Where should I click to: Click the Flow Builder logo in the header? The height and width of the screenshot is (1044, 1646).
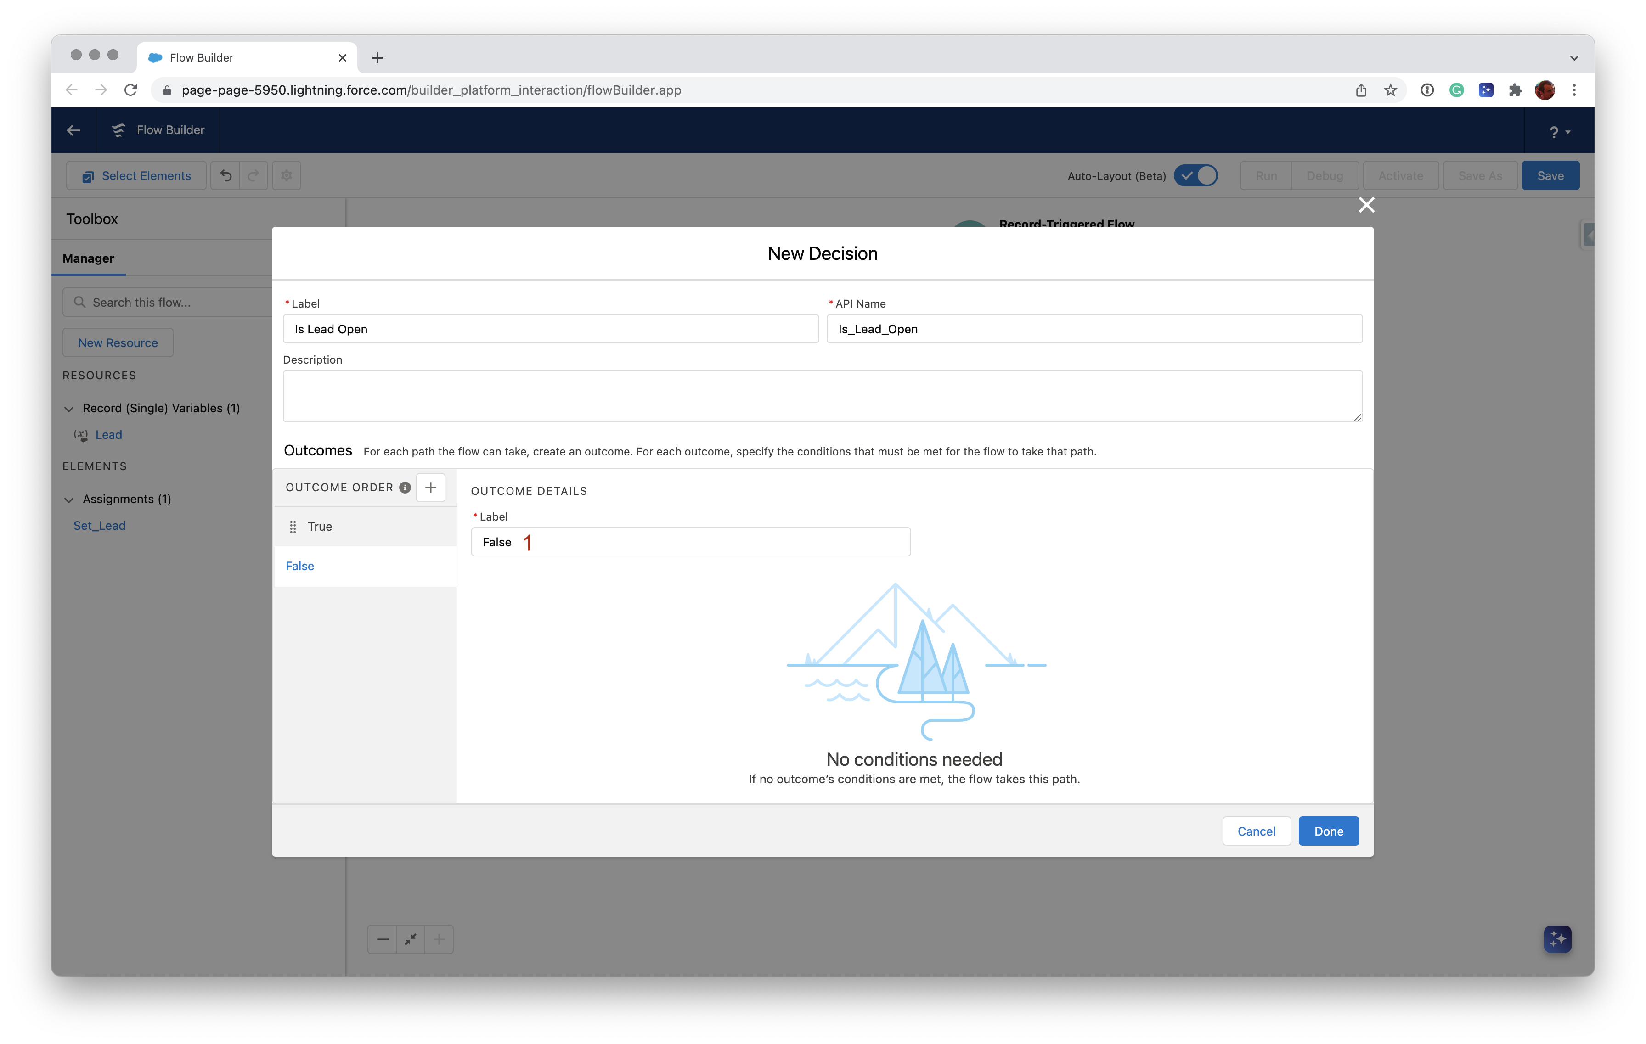click(x=118, y=130)
